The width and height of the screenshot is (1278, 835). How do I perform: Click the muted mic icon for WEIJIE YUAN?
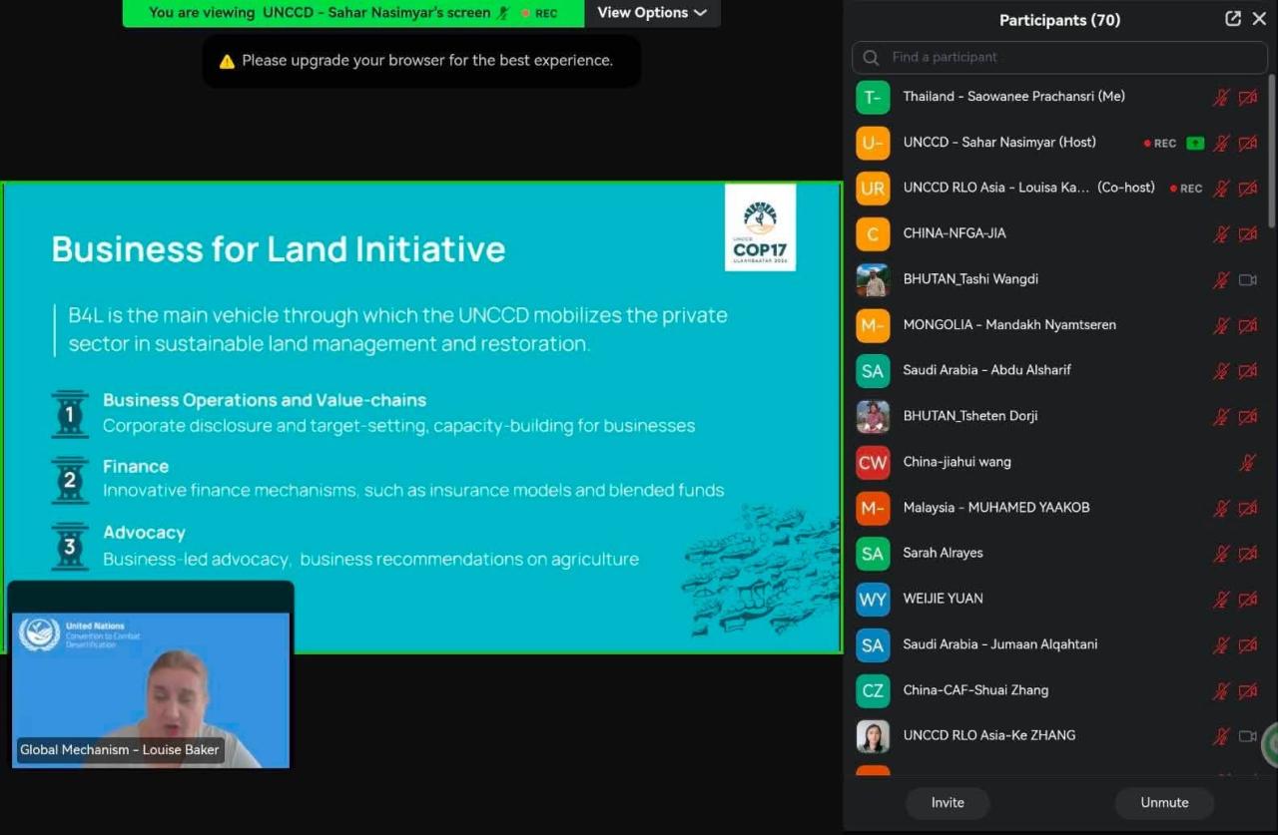[x=1221, y=600]
